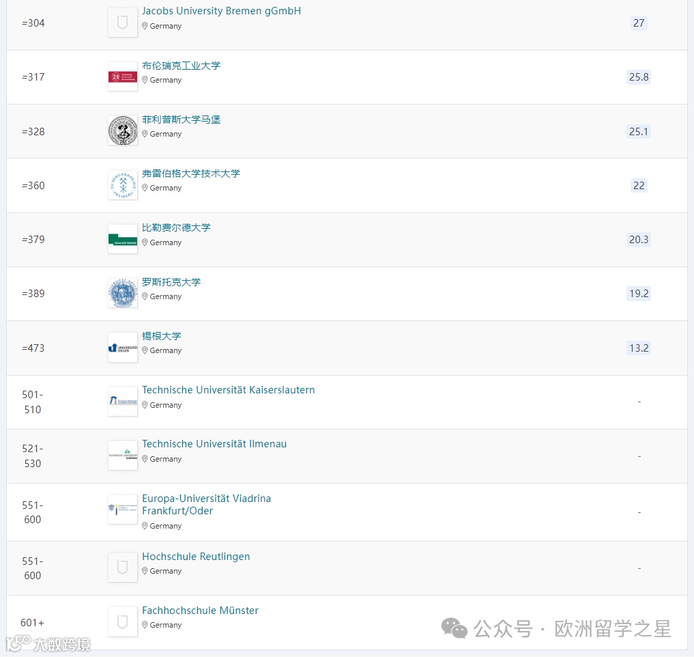
Task: Click the location pin icon under 菲利普斯大学马堡
Action: click(145, 135)
